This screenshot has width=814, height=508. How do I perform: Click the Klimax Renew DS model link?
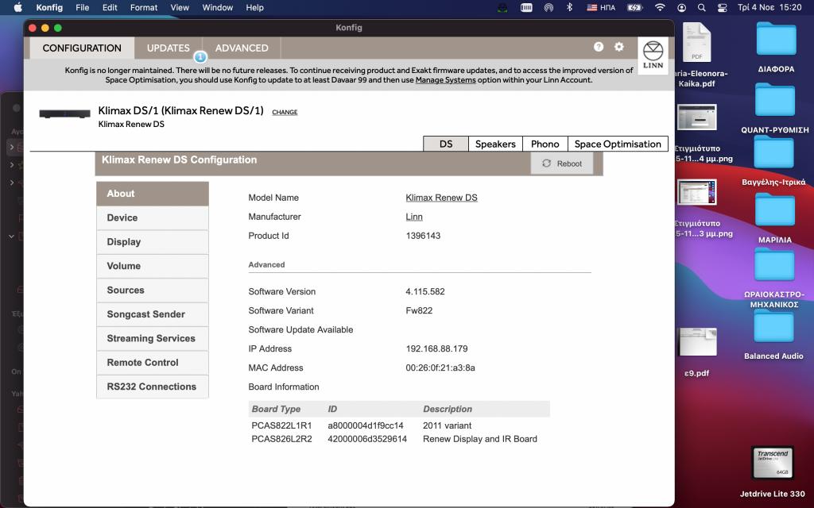[441, 198]
